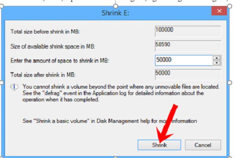Click the Shrink button
The width and height of the screenshot is (234, 158).
click(159, 145)
